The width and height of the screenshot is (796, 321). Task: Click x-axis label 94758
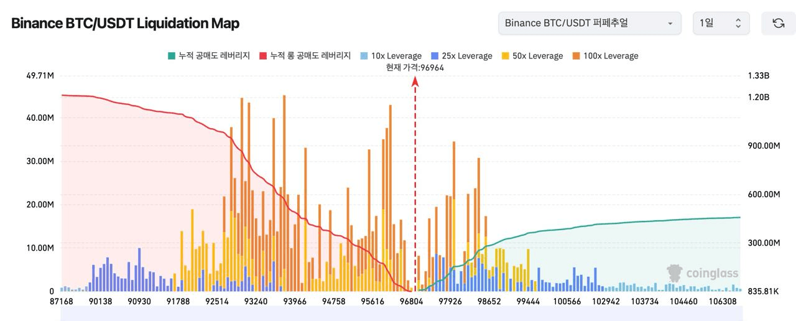[x=333, y=301]
